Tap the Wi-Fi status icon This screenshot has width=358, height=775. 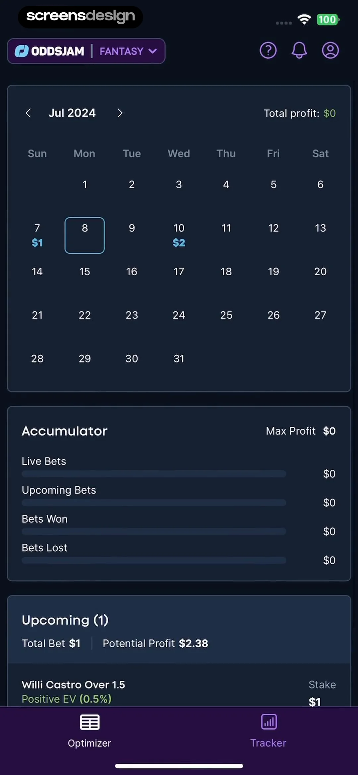[304, 19]
